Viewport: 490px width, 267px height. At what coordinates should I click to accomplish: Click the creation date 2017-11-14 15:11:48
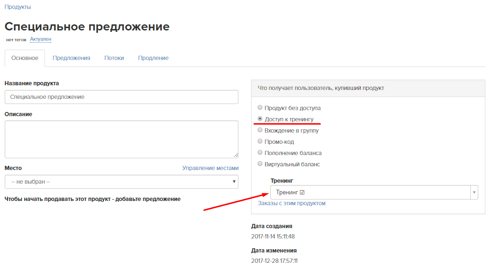pos(273,237)
